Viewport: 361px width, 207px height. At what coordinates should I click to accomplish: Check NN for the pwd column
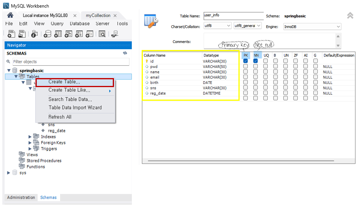point(255,66)
